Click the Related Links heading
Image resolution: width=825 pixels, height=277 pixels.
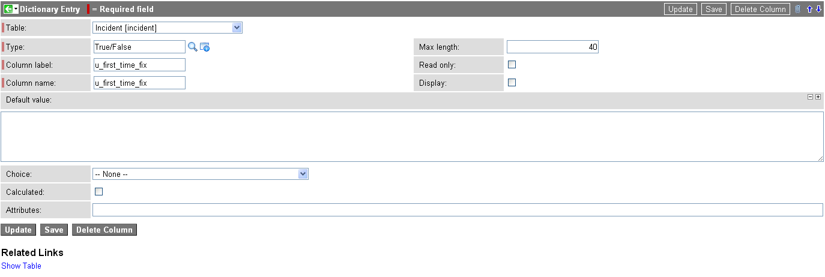(x=32, y=252)
